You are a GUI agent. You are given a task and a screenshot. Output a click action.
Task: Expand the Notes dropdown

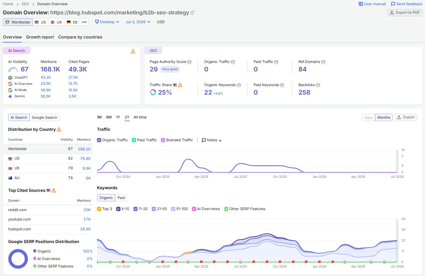(x=212, y=140)
